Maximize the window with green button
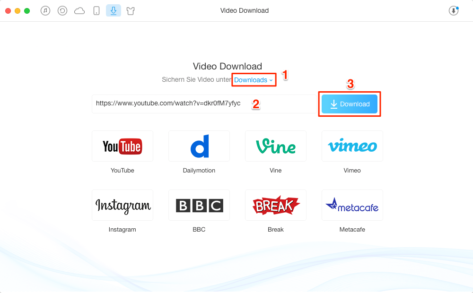The image size is (473, 293). 27,11
